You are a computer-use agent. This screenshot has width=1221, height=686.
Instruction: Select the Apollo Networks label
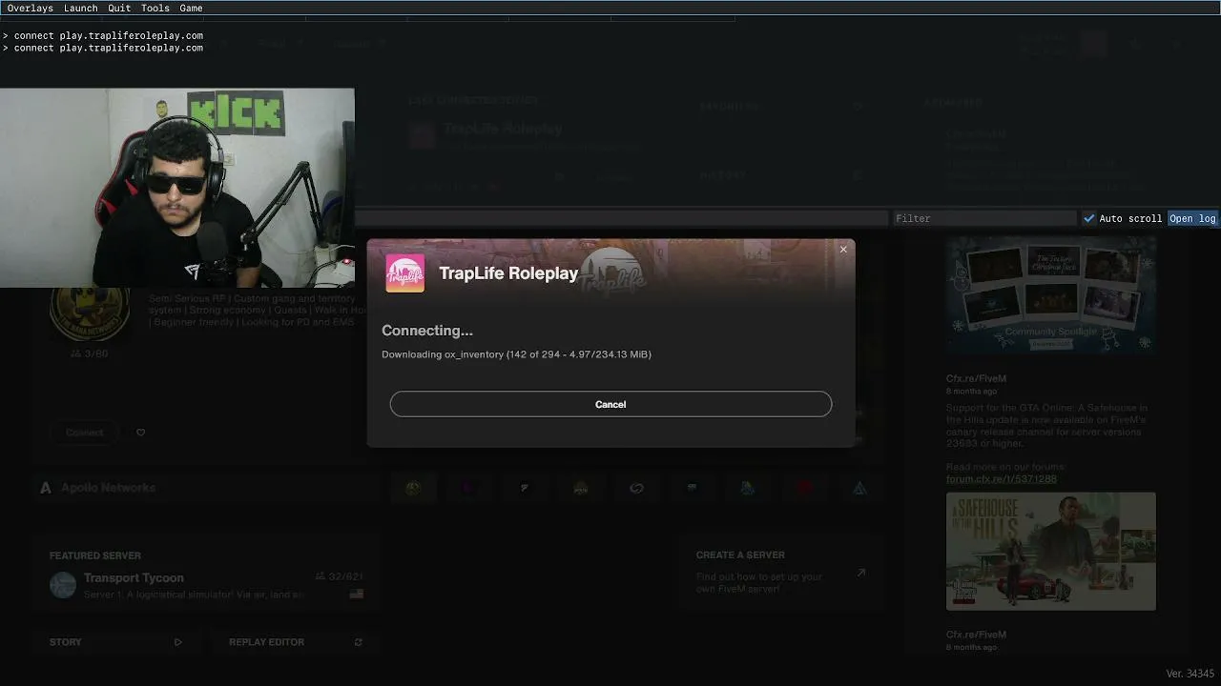[108, 488]
